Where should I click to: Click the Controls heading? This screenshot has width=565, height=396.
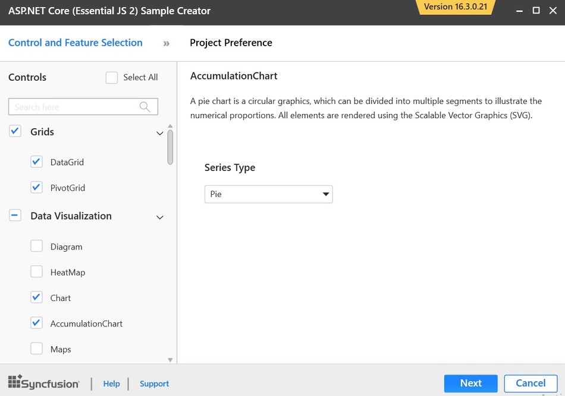tap(27, 77)
